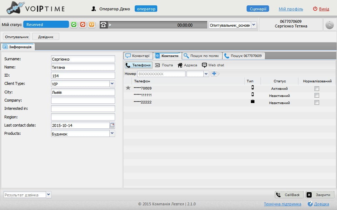
Task: Click the call timer progress bar
Action: [x=158, y=25]
